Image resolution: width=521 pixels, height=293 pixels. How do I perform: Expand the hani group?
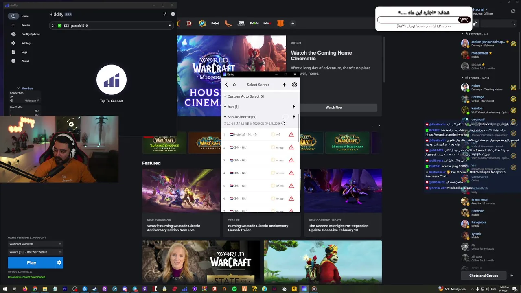(x=231, y=107)
